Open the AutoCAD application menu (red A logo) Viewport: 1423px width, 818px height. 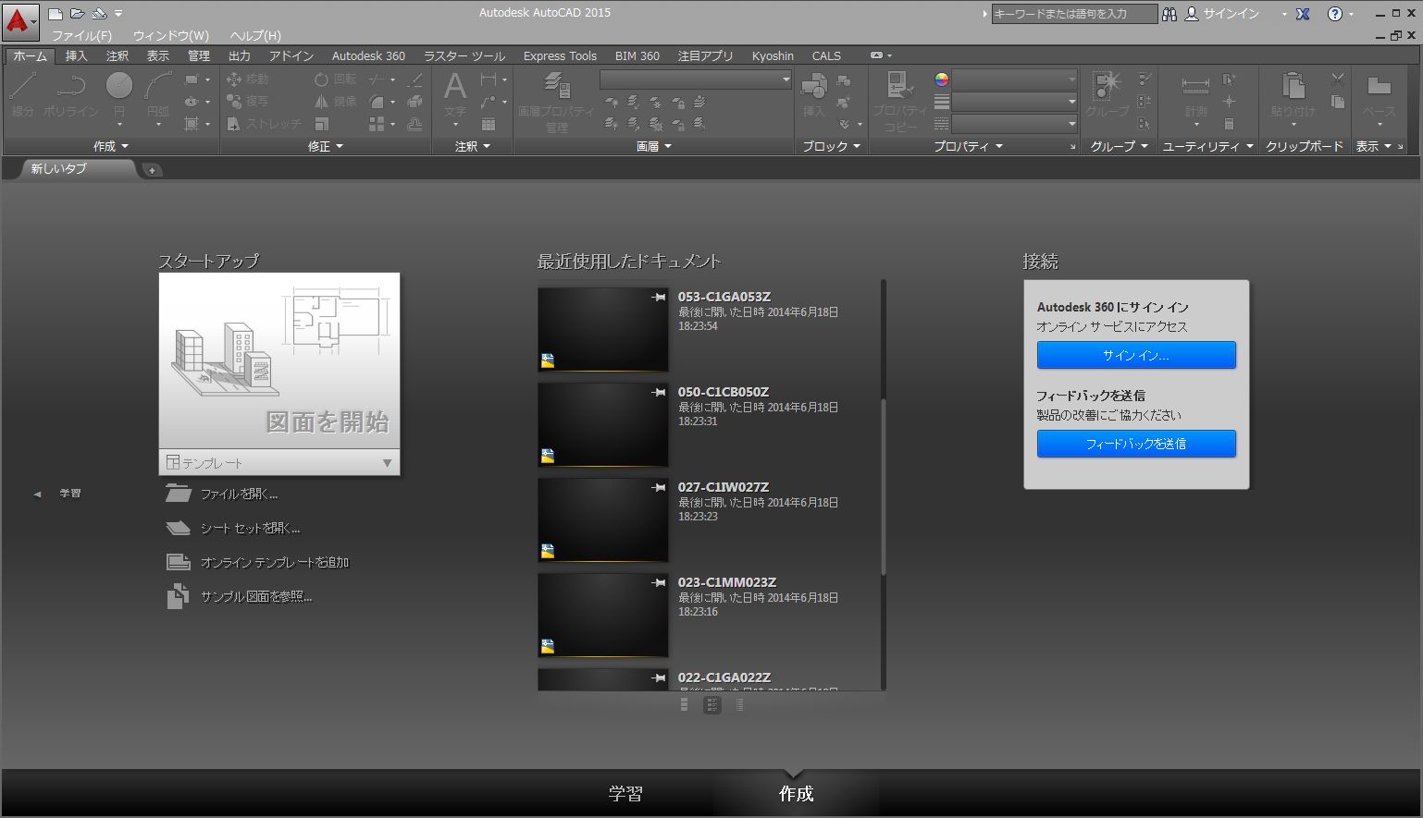[21, 22]
